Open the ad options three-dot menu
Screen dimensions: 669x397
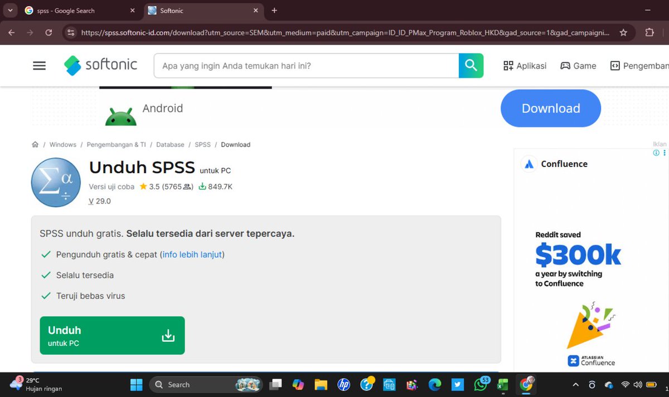[664, 153]
